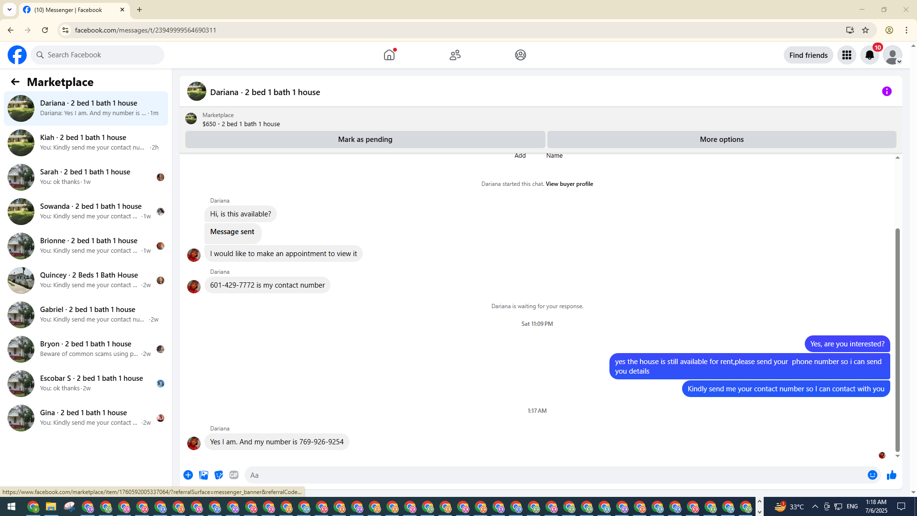The width and height of the screenshot is (917, 516).
Task: Open the Facebook apps menu grid icon
Action: [x=846, y=55]
